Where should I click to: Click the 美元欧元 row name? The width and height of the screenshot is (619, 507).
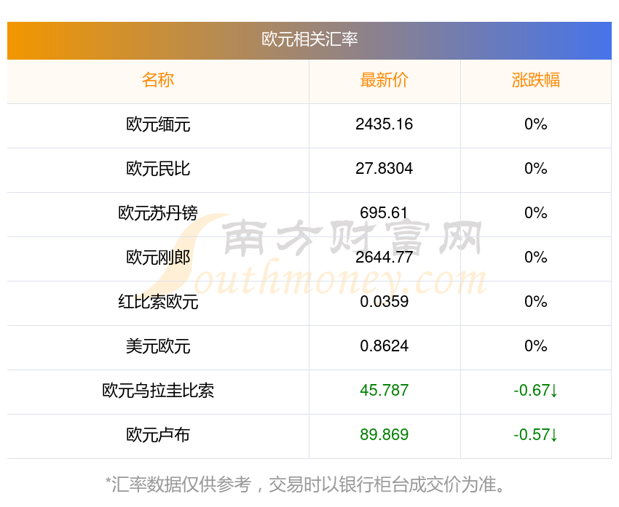(x=158, y=346)
